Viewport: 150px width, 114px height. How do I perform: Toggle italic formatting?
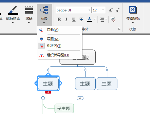[x=66, y=19]
